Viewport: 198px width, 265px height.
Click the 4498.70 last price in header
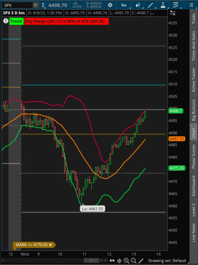coord(58,5)
